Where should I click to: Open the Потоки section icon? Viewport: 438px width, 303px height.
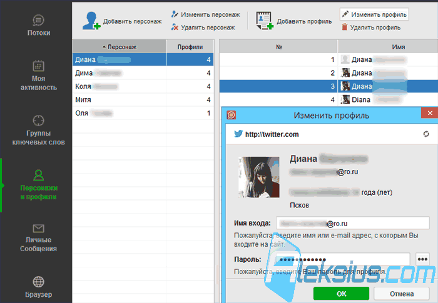point(38,20)
